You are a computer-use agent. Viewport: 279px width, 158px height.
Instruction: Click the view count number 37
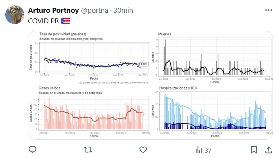[208, 150]
